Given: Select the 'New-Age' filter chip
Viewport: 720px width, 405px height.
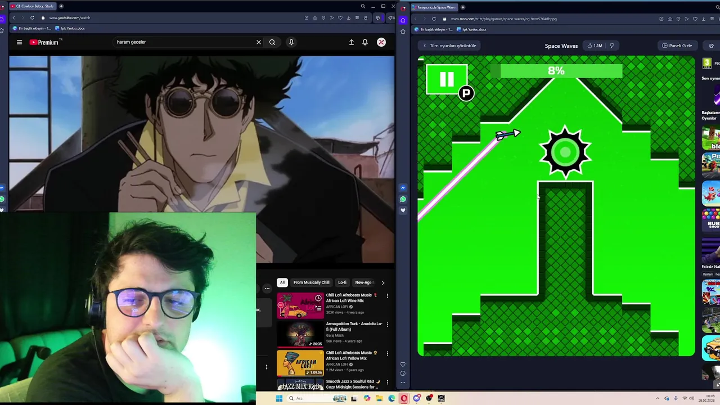Looking at the screenshot, I should 363,282.
